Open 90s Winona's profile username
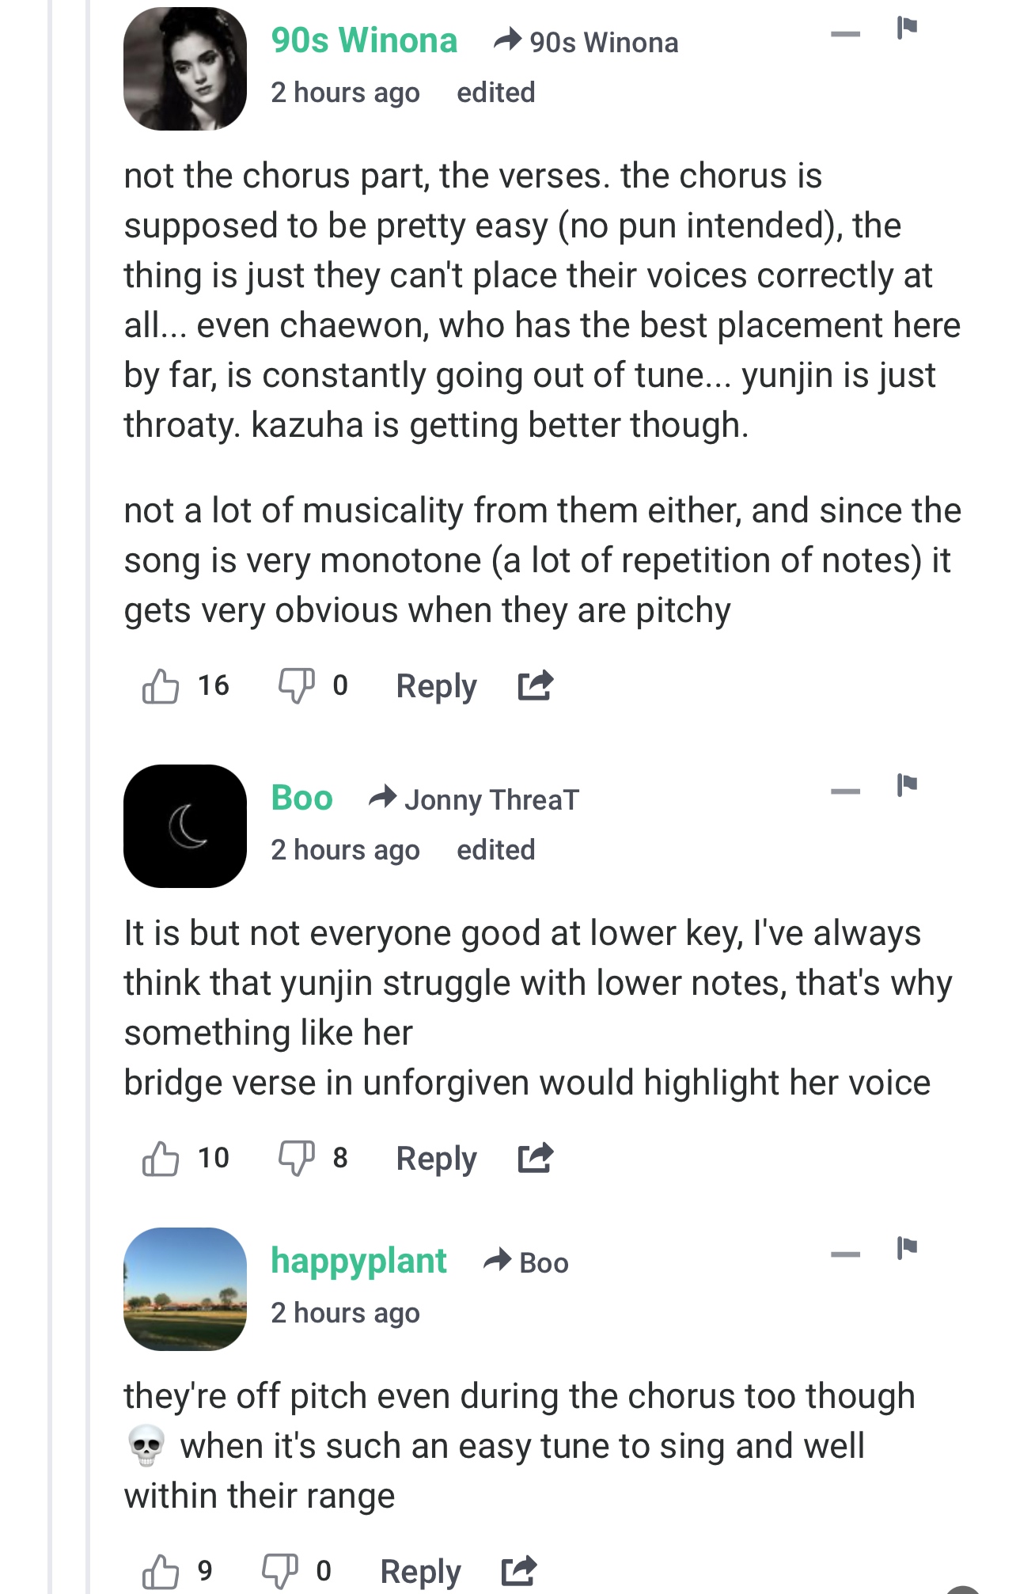1016x1594 pixels. point(364,40)
